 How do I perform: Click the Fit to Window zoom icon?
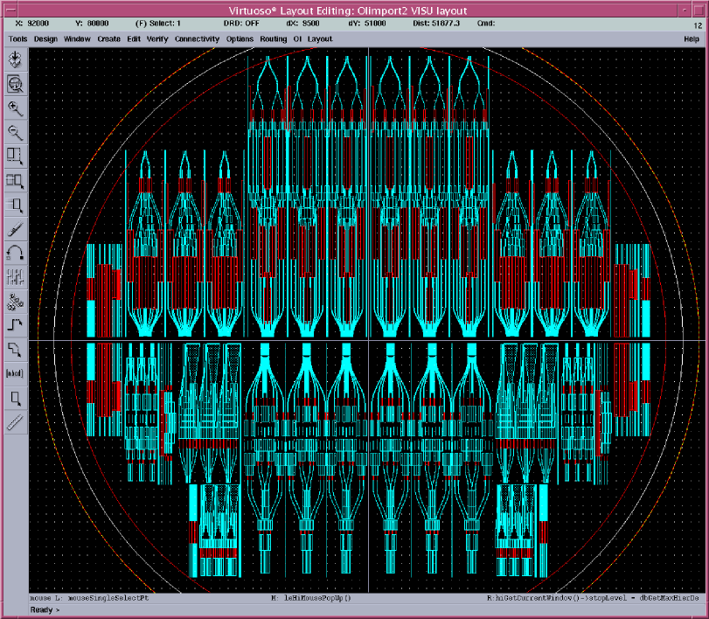[x=15, y=84]
